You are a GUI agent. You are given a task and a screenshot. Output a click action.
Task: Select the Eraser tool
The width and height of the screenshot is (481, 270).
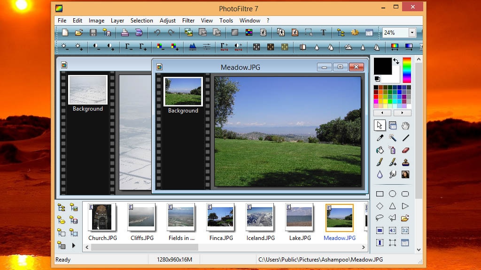405,150
